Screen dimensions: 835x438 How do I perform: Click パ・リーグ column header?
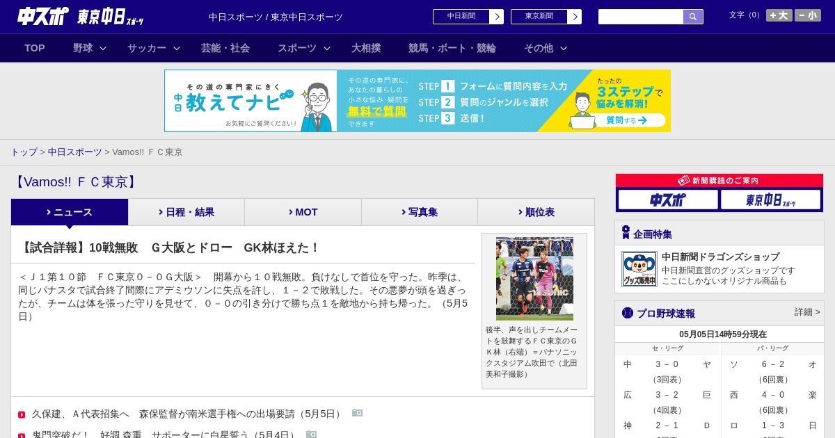pyautogui.click(x=773, y=348)
